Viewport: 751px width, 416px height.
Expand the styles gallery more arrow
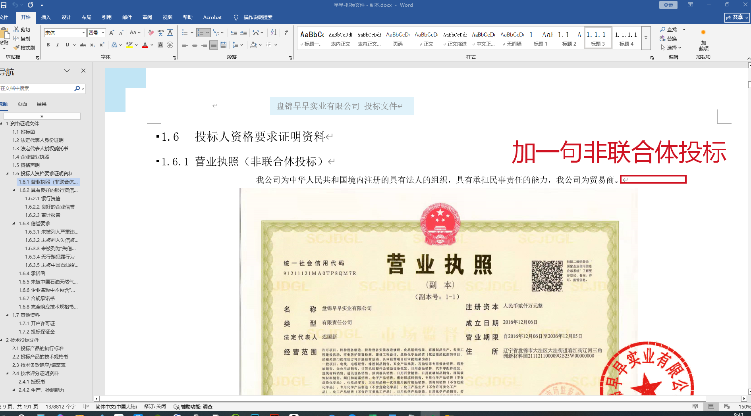tap(646, 38)
